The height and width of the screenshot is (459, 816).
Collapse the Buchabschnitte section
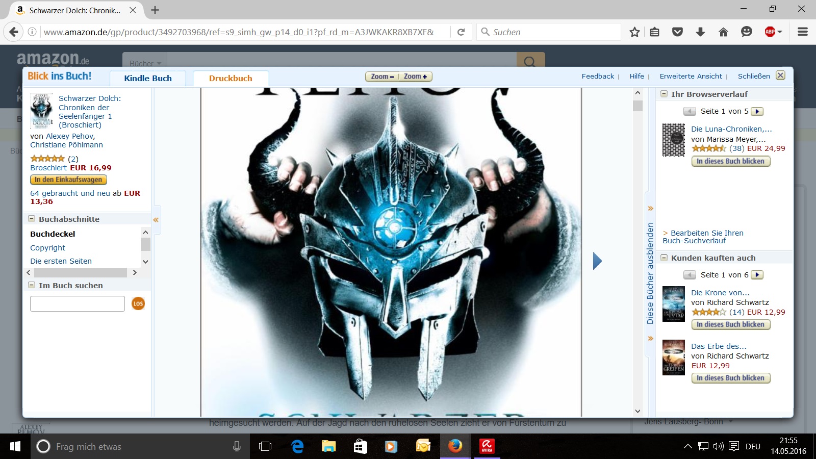pyautogui.click(x=32, y=219)
